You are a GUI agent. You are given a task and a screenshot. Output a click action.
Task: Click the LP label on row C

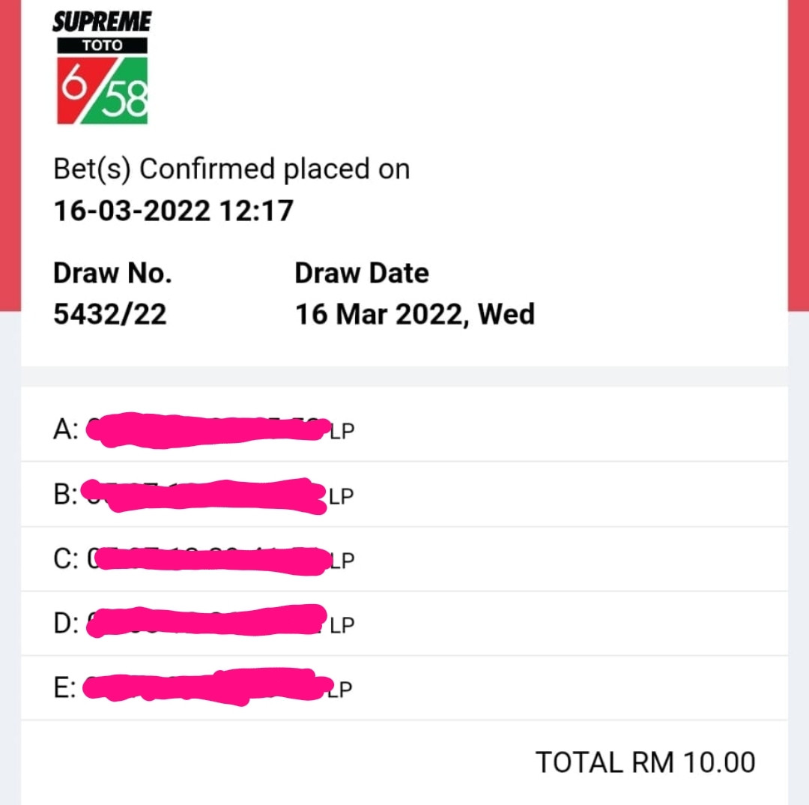342,561
